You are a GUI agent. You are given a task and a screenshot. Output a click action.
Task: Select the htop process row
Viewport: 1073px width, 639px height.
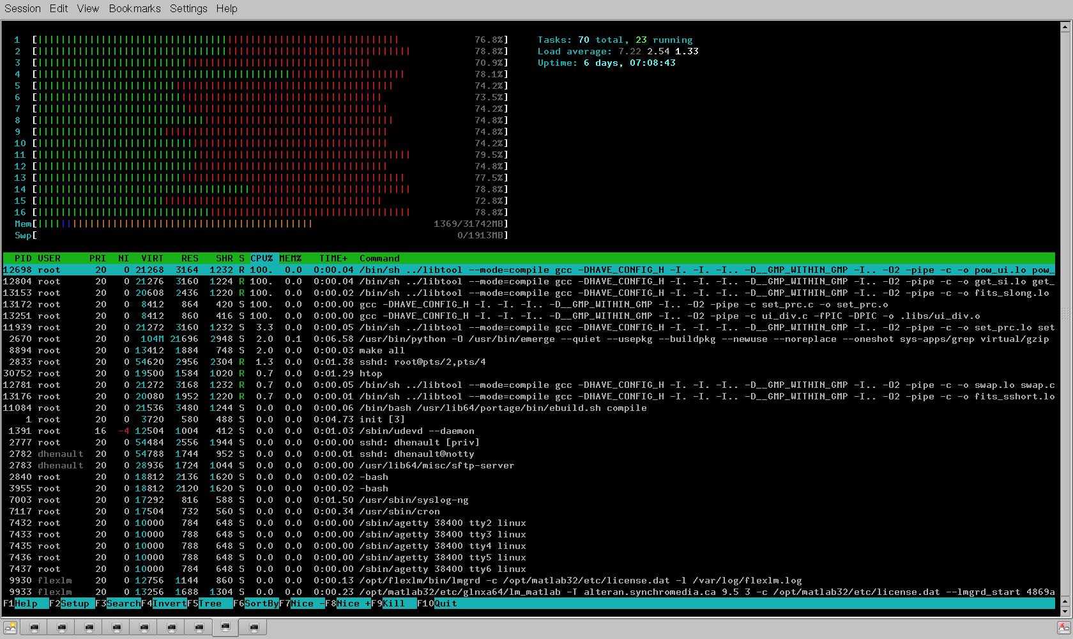370,373
